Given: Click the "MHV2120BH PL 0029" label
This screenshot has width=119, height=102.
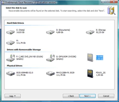Looking at the screenshot, I should [x=65, y=73].
